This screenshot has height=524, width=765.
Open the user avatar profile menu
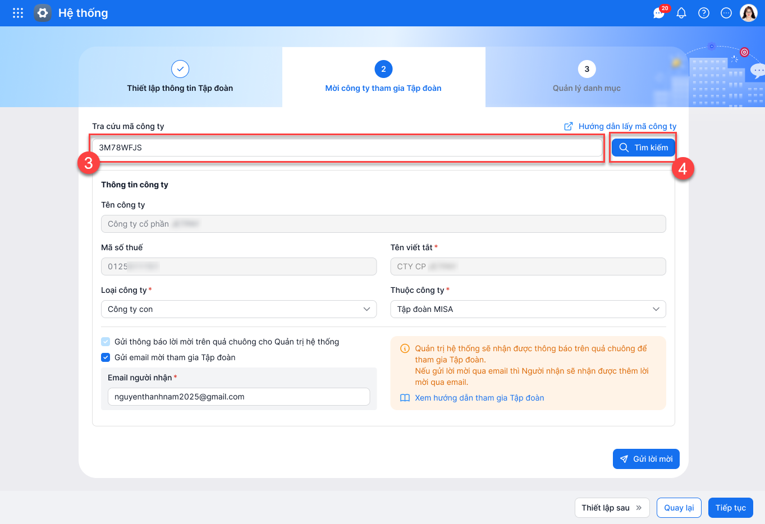(x=749, y=13)
